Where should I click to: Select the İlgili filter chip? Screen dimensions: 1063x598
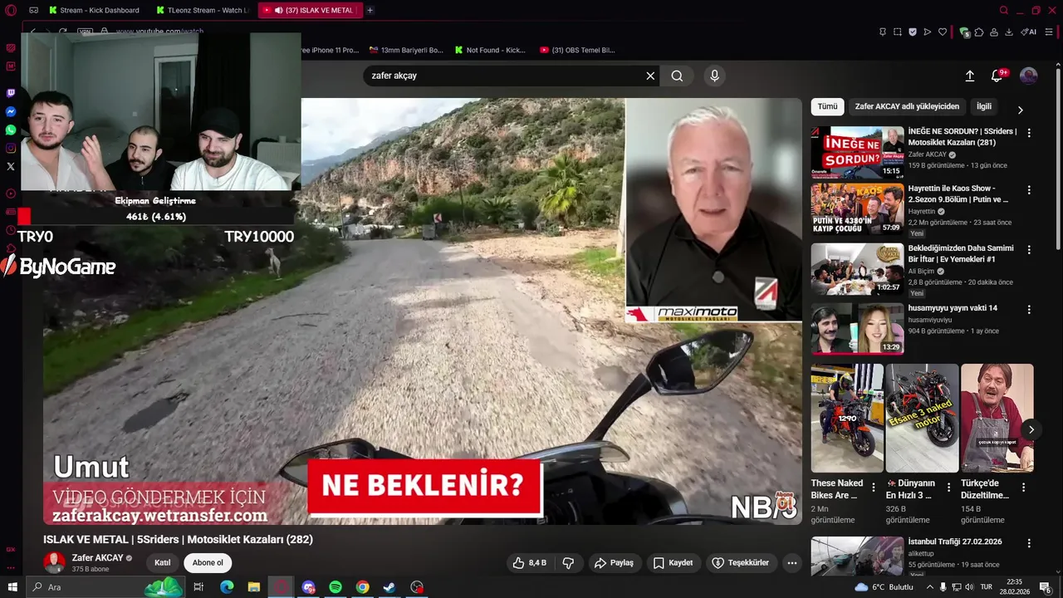tap(984, 106)
